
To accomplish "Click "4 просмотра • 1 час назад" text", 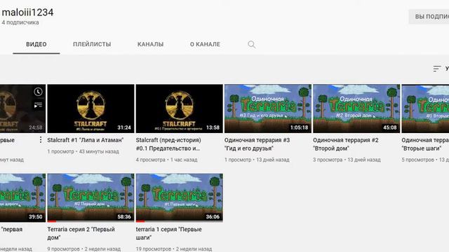I will 167,160.
